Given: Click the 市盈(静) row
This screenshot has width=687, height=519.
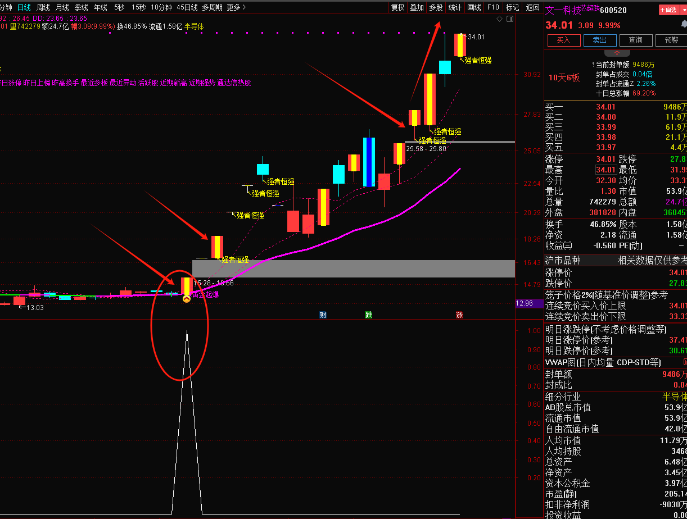Looking at the screenshot, I should 616,494.
